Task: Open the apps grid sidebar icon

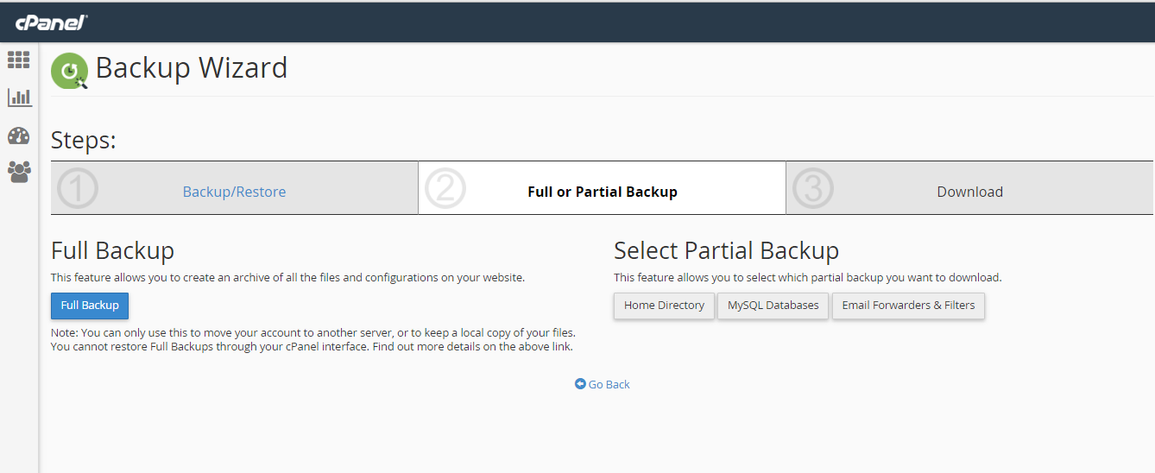Action: point(18,60)
